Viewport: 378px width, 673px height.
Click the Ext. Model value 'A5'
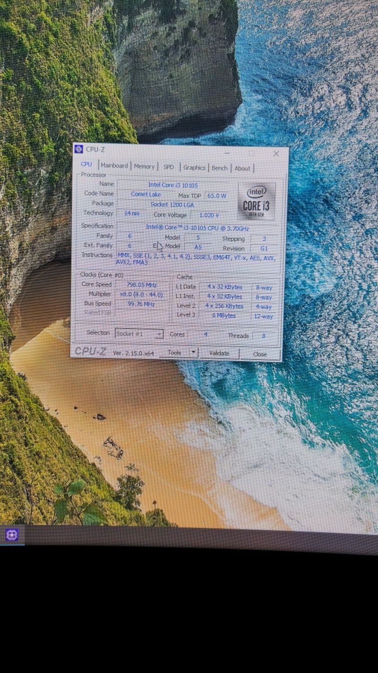(198, 247)
